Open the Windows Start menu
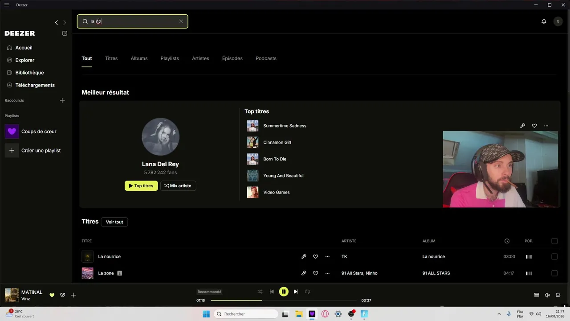 coord(206,314)
